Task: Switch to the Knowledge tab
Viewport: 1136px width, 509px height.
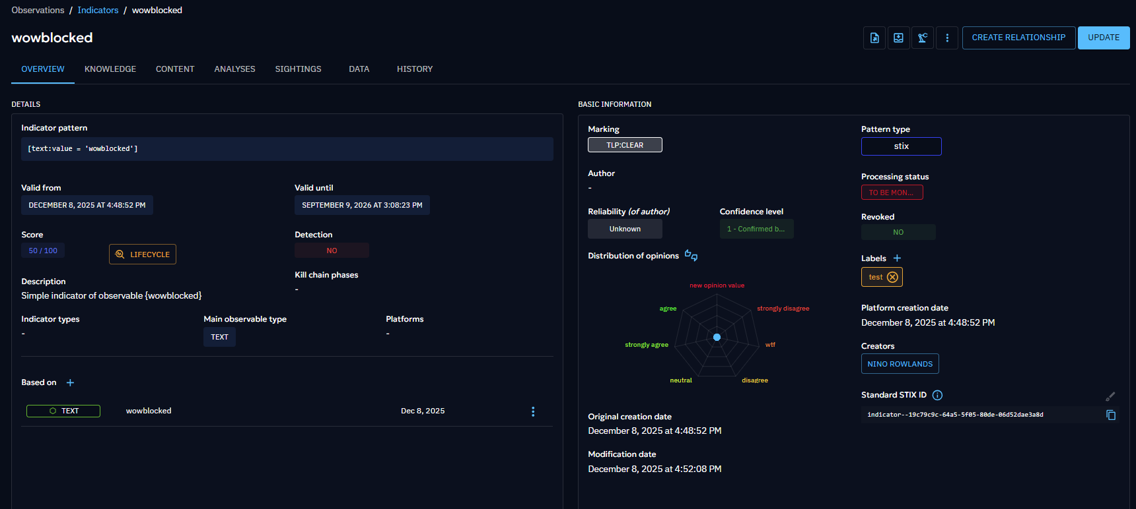Action: tap(110, 69)
